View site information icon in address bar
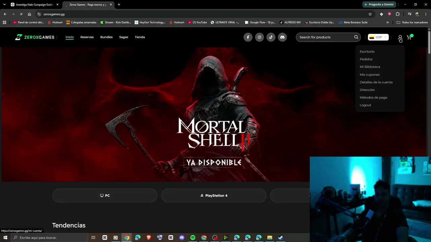Viewport: 431px width, 242px height. coord(39,14)
